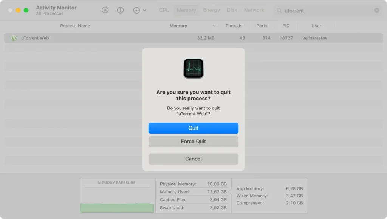The image size is (387, 219).
Task: Switch to the Memory tab
Action: (x=186, y=10)
